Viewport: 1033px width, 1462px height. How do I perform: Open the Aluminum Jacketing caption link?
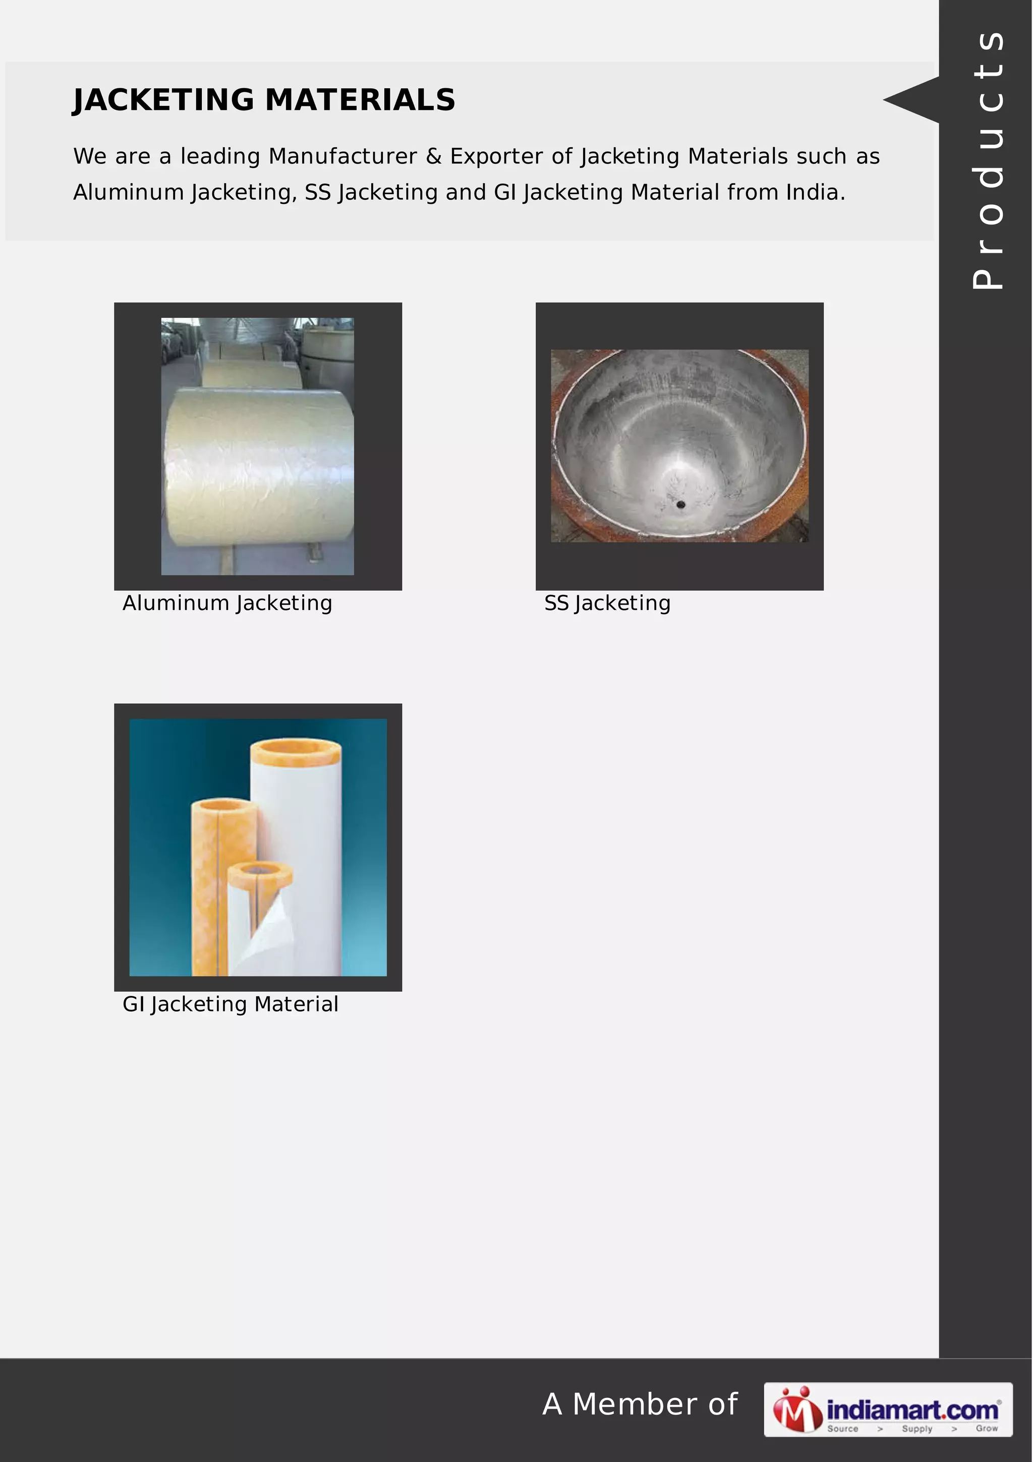pyautogui.click(x=227, y=603)
